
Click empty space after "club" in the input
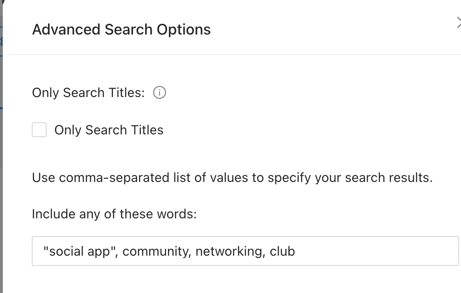pos(373,251)
